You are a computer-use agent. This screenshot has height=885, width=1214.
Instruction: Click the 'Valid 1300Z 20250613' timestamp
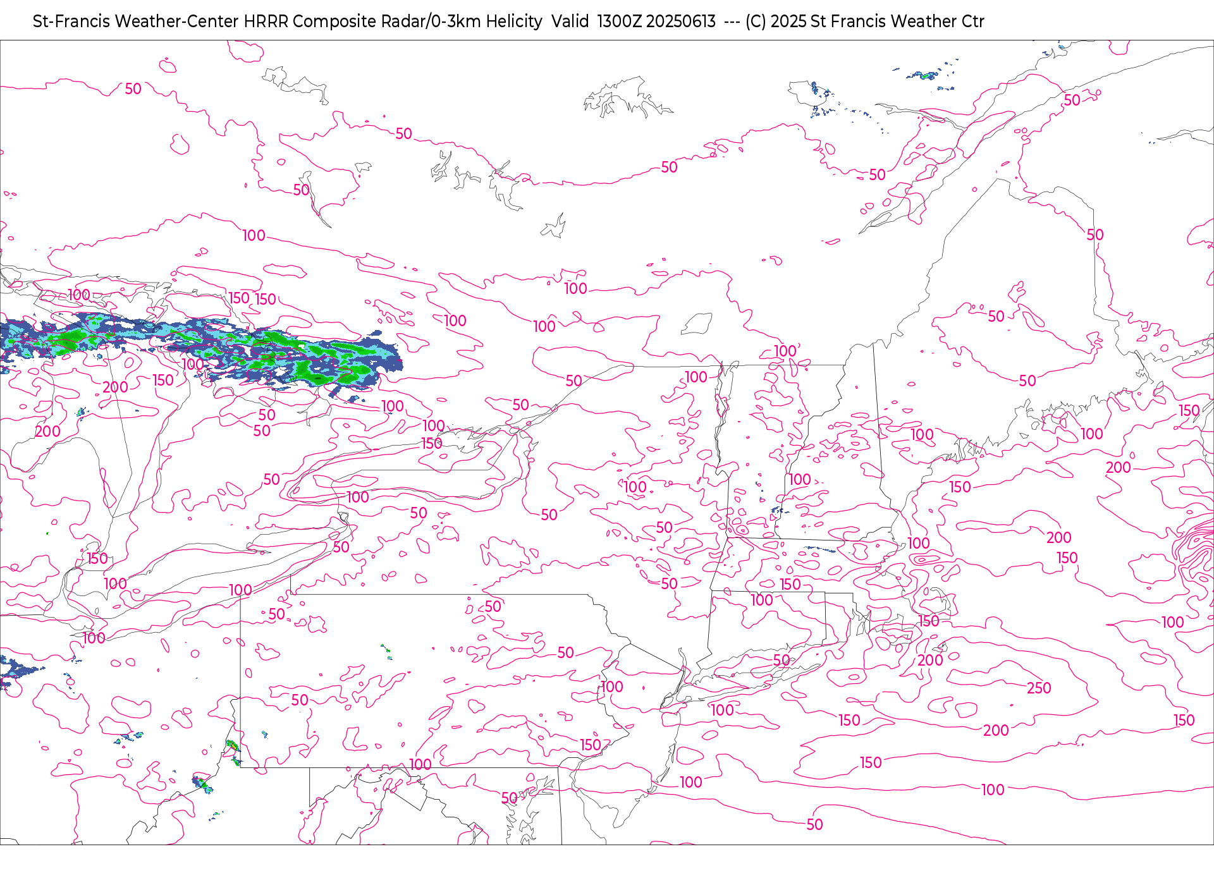click(x=634, y=21)
